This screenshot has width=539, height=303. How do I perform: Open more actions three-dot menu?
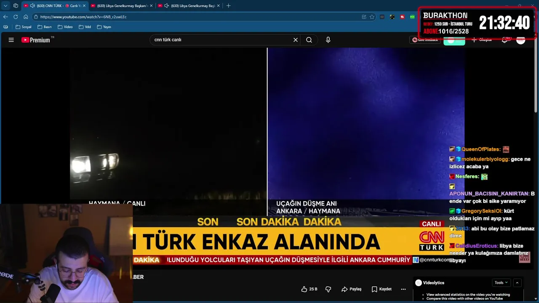point(403,289)
